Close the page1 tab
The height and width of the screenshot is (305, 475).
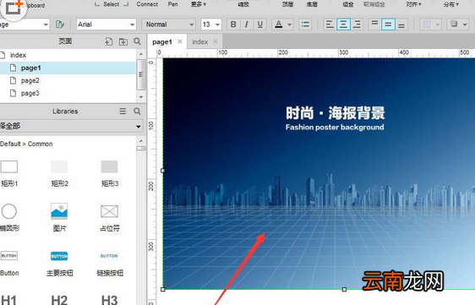click(x=180, y=41)
